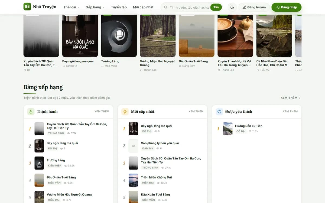Open the Mới cập nhật nav item

[143, 7]
